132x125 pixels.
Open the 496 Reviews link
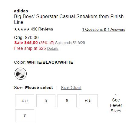pos(42,29)
